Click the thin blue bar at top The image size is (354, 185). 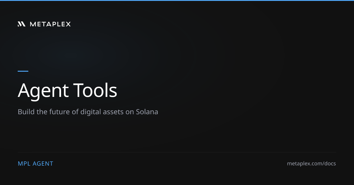pyautogui.click(x=177, y=0)
